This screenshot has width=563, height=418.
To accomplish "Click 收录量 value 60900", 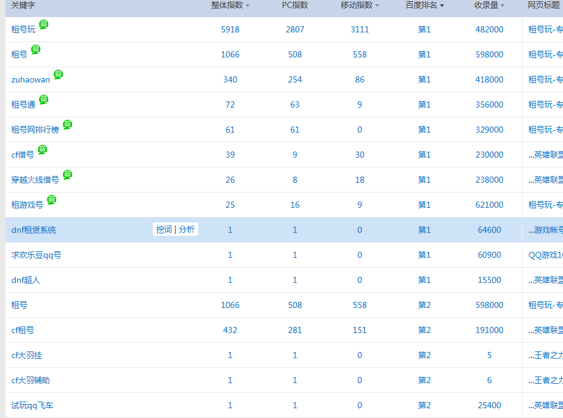I will (x=490, y=255).
